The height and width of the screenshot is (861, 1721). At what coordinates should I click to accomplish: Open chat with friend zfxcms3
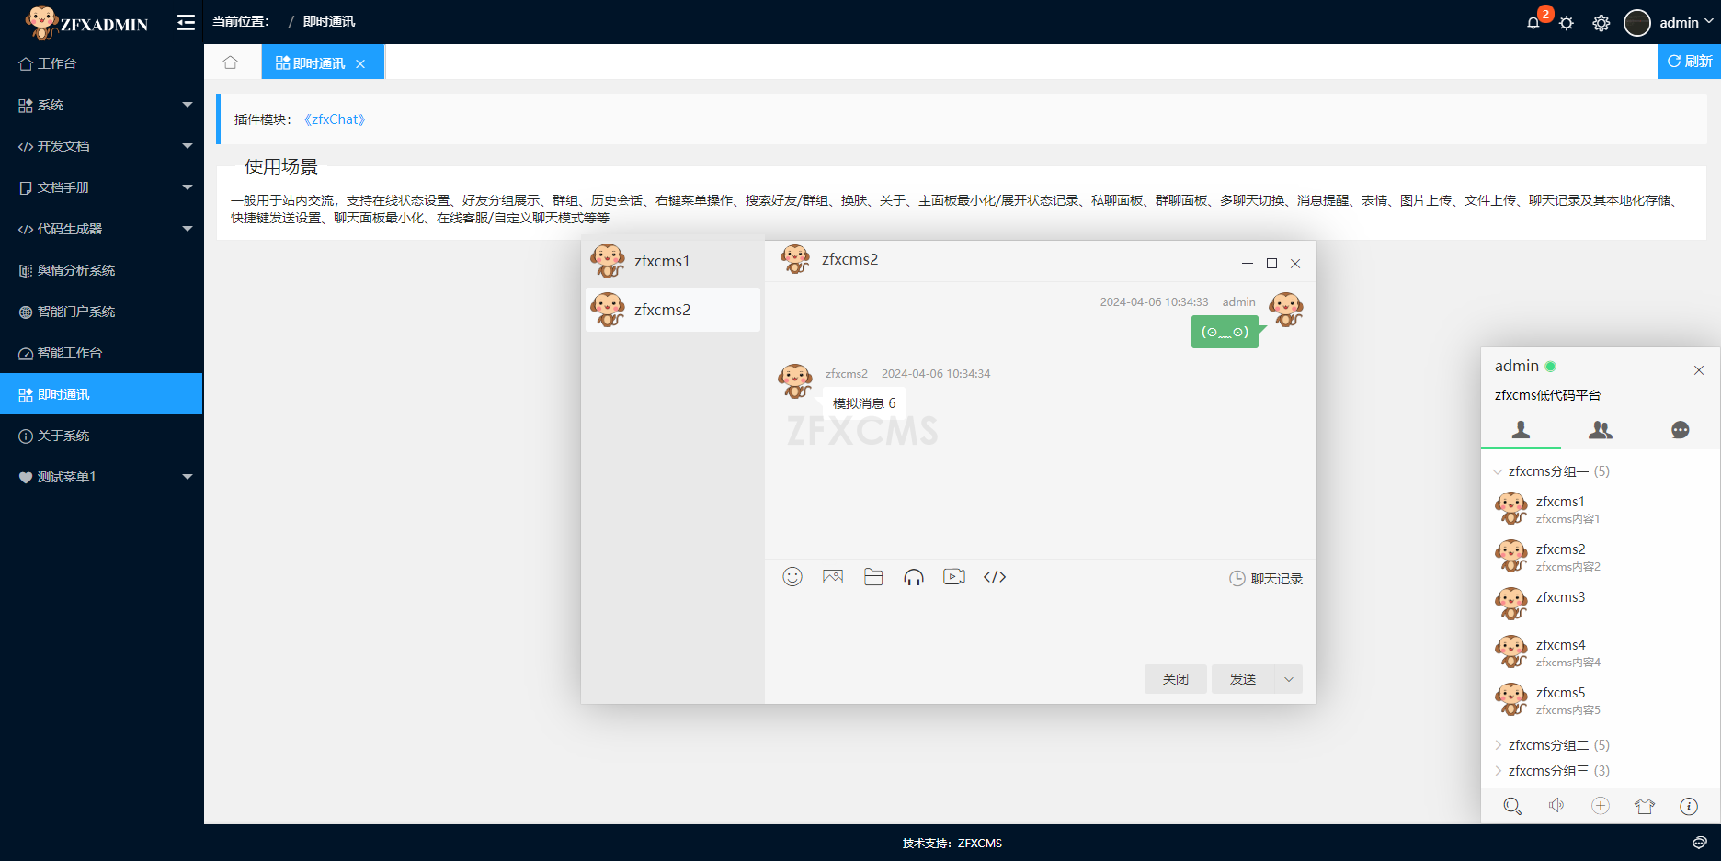(1601, 604)
